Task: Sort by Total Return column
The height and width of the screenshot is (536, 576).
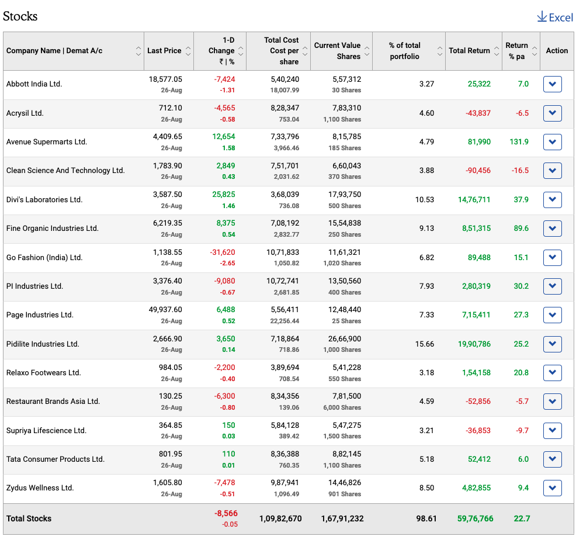Action: [497, 51]
